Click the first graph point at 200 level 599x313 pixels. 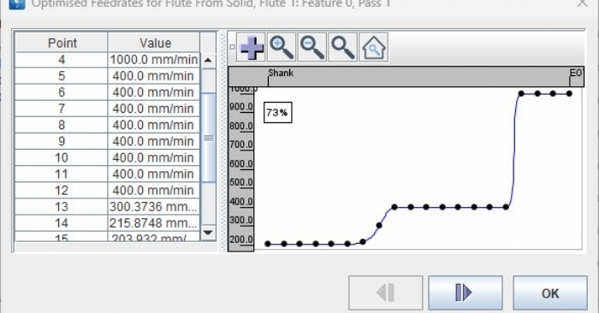pos(268,244)
